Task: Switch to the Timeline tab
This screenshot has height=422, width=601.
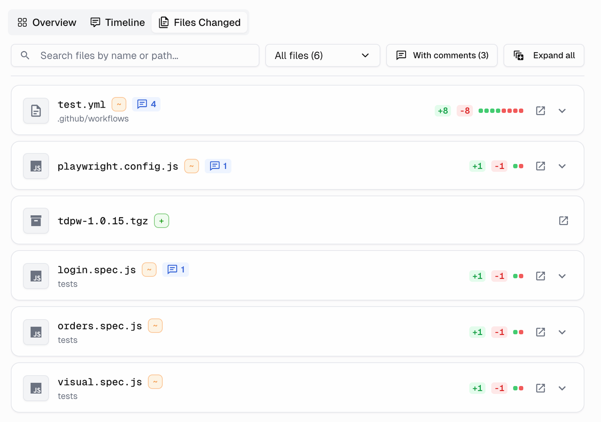Action: (118, 22)
